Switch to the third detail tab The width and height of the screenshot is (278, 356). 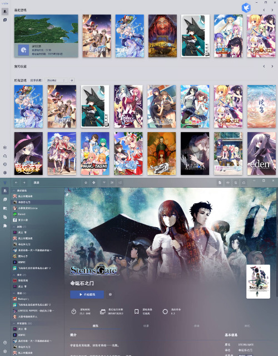(x=196, y=326)
